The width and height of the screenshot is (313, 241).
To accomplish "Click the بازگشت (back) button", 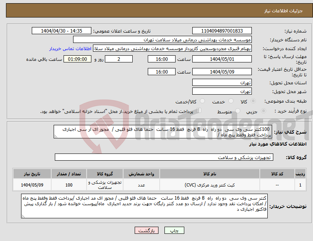I will 147,230.
